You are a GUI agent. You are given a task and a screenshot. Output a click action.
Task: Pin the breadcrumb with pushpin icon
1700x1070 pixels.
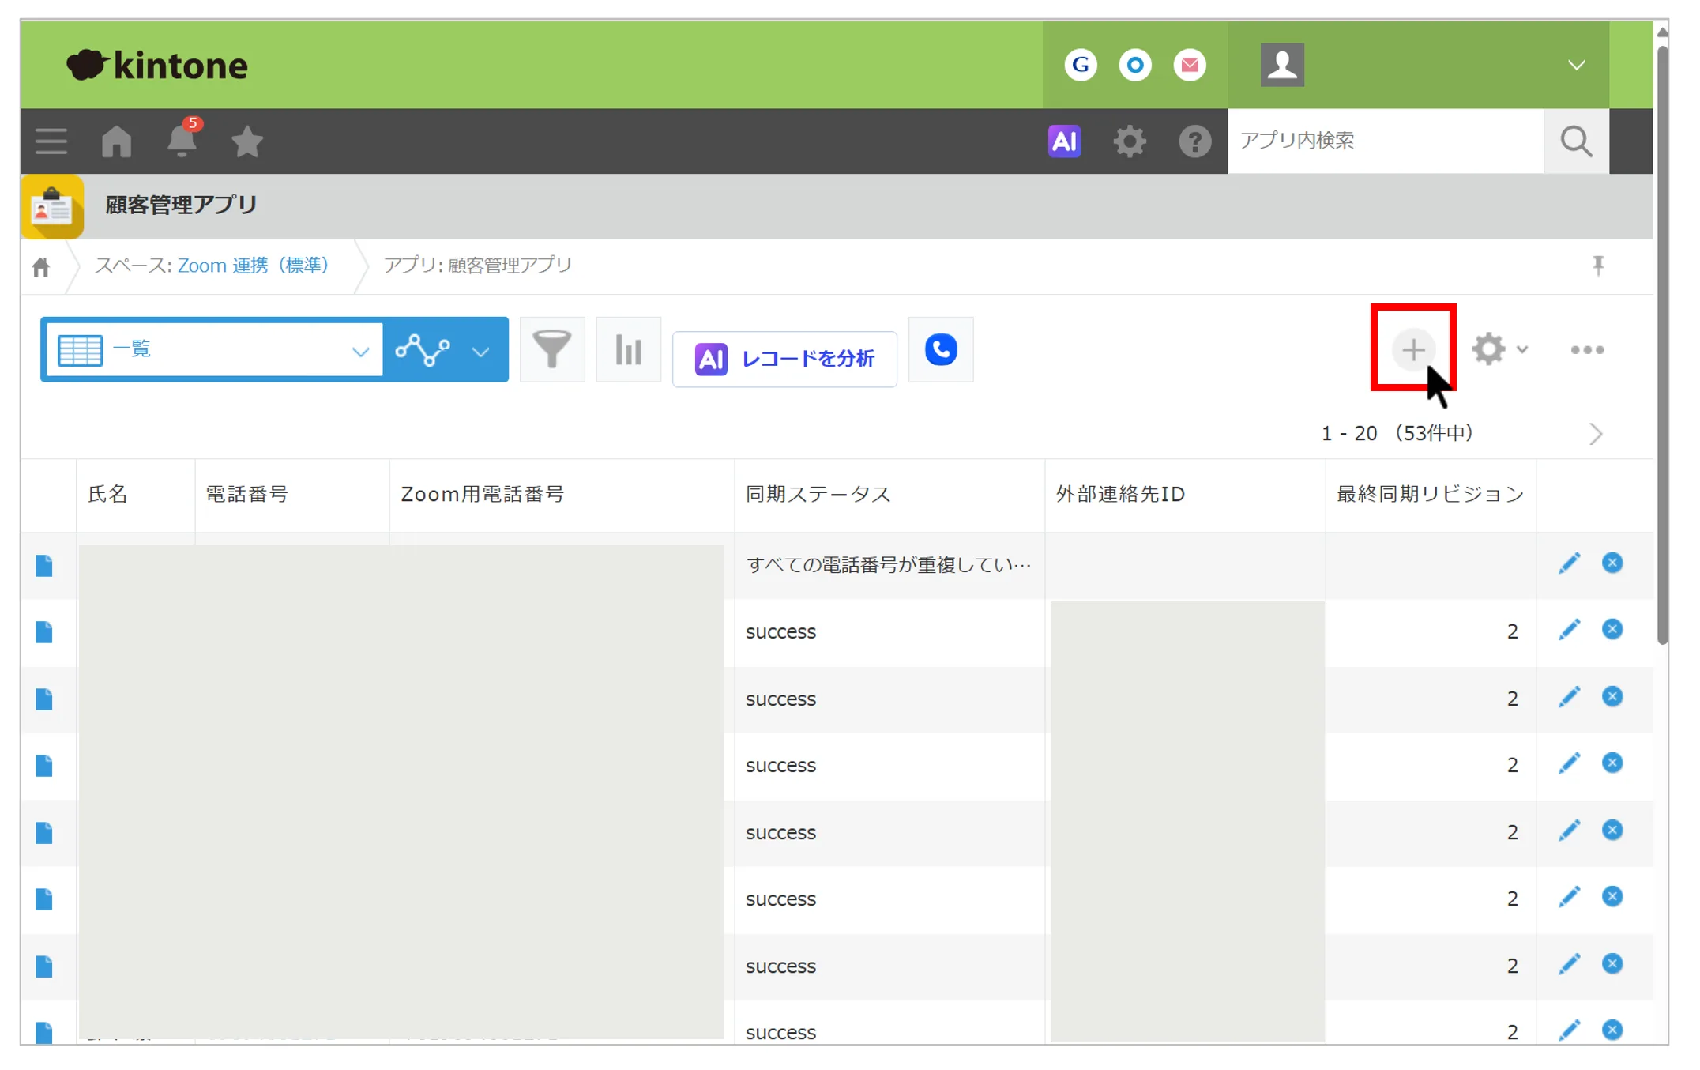click(x=1598, y=266)
